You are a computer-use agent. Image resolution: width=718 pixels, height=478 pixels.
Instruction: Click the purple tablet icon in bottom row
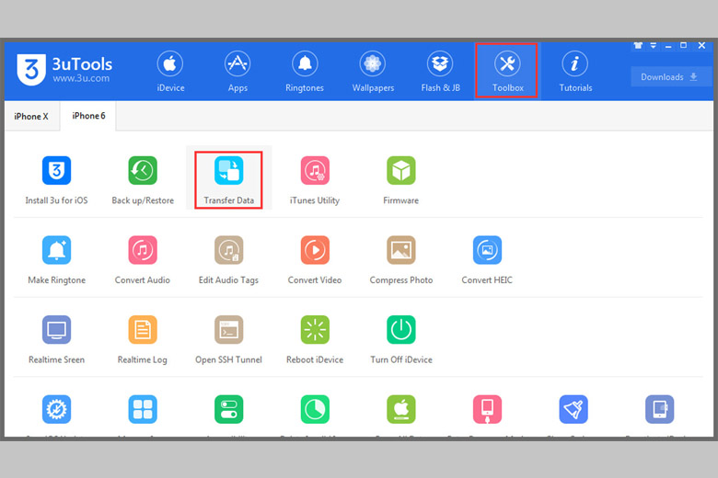tap(659, 409)
